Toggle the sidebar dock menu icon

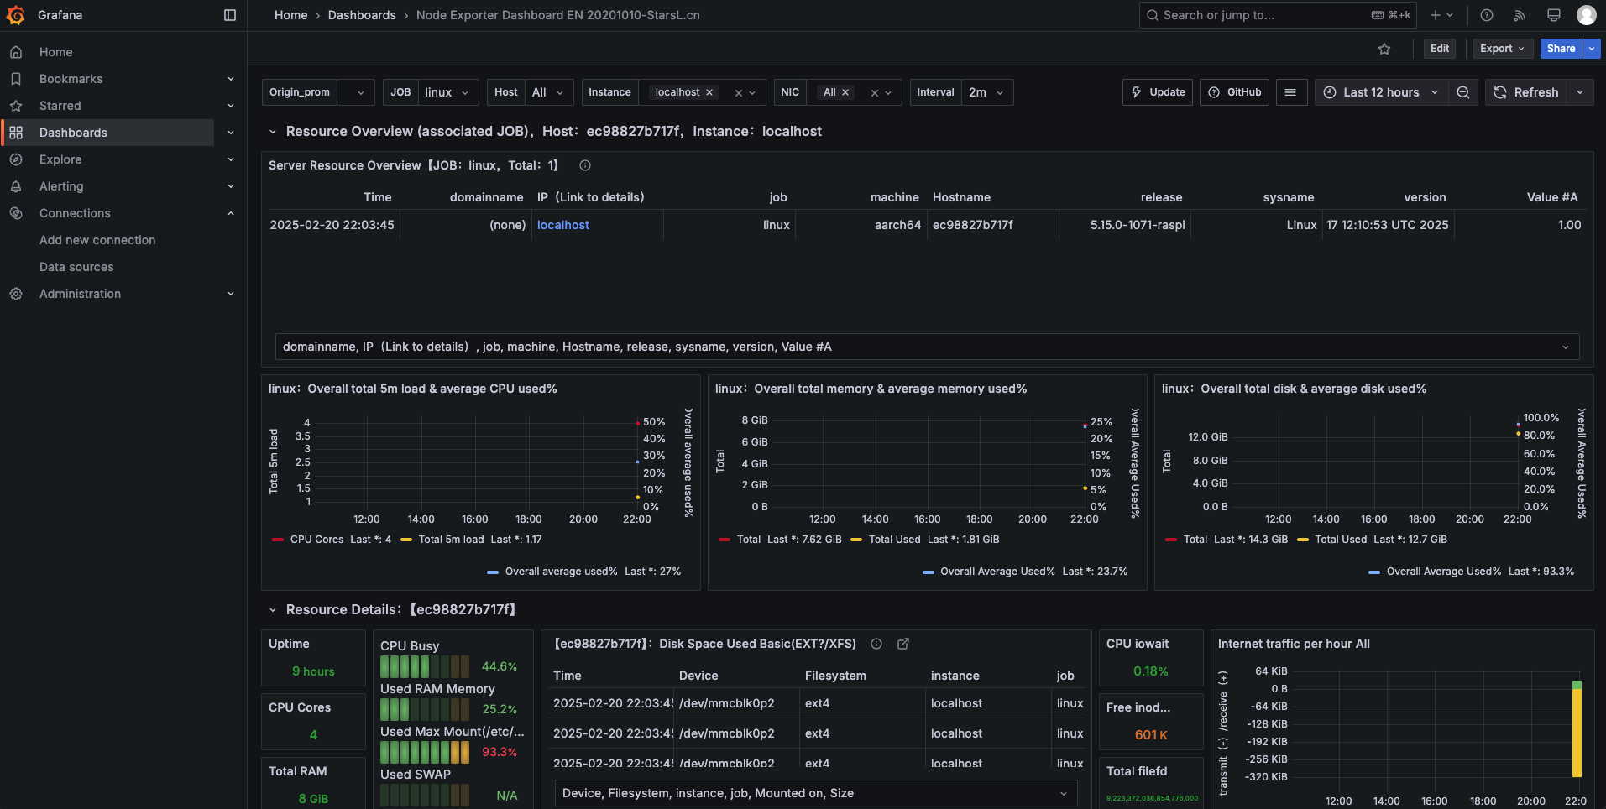(230, 15)
